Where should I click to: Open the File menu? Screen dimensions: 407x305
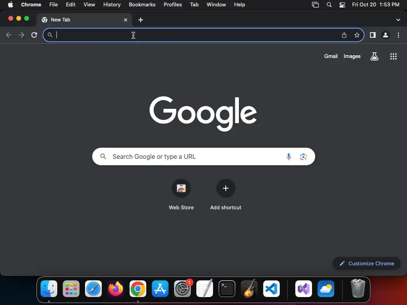point(54,4)
